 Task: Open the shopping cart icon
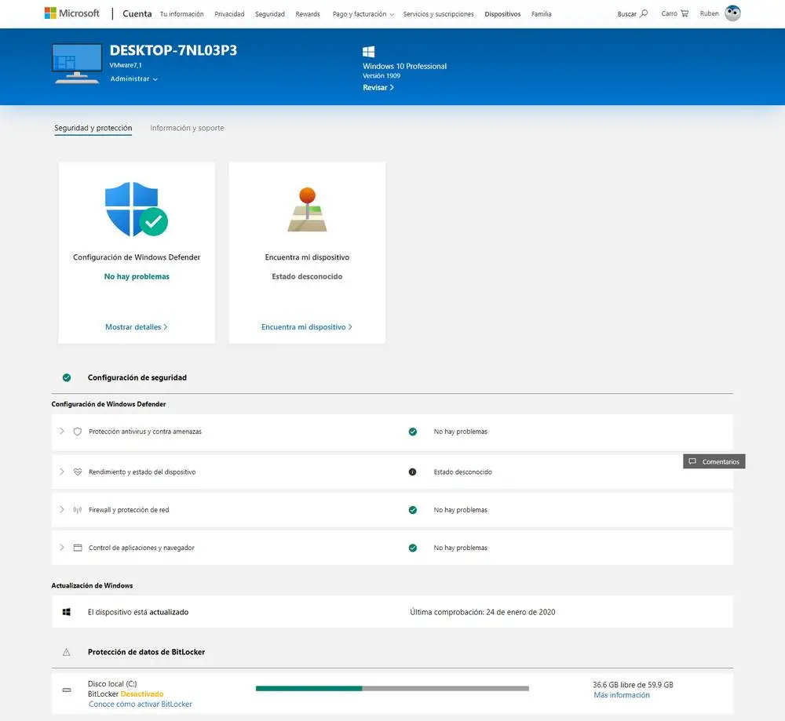(685, 13)
